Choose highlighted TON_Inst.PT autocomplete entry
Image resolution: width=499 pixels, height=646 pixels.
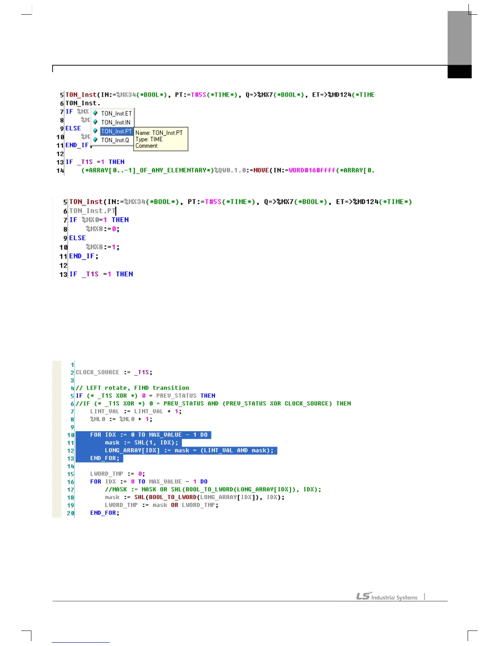click(117, 131)
